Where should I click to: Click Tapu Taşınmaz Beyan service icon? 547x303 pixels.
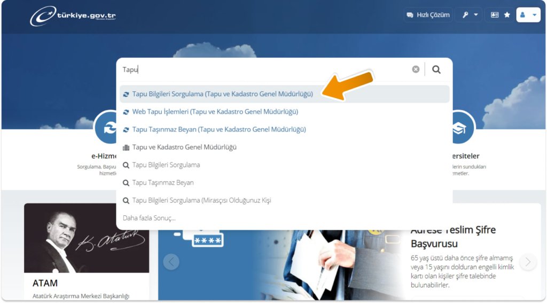126,130
